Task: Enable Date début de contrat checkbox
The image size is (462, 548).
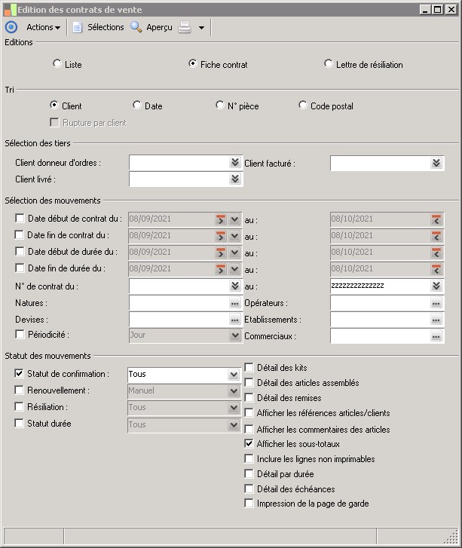Action: 20,219
